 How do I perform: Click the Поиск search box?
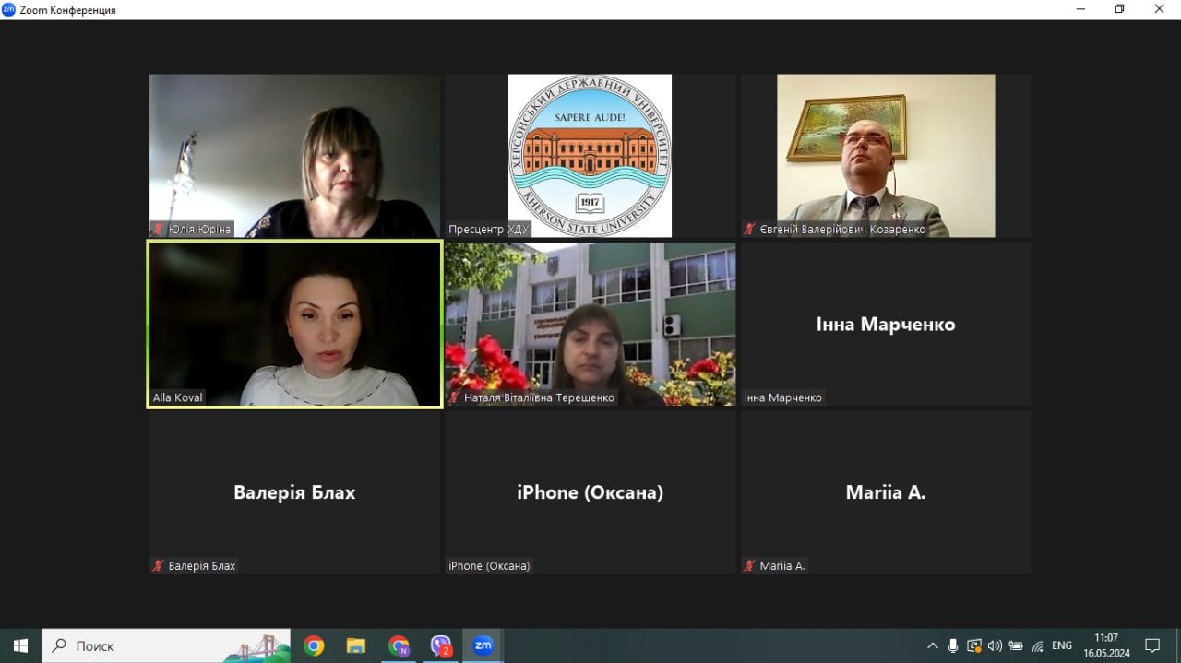point(166,645)
